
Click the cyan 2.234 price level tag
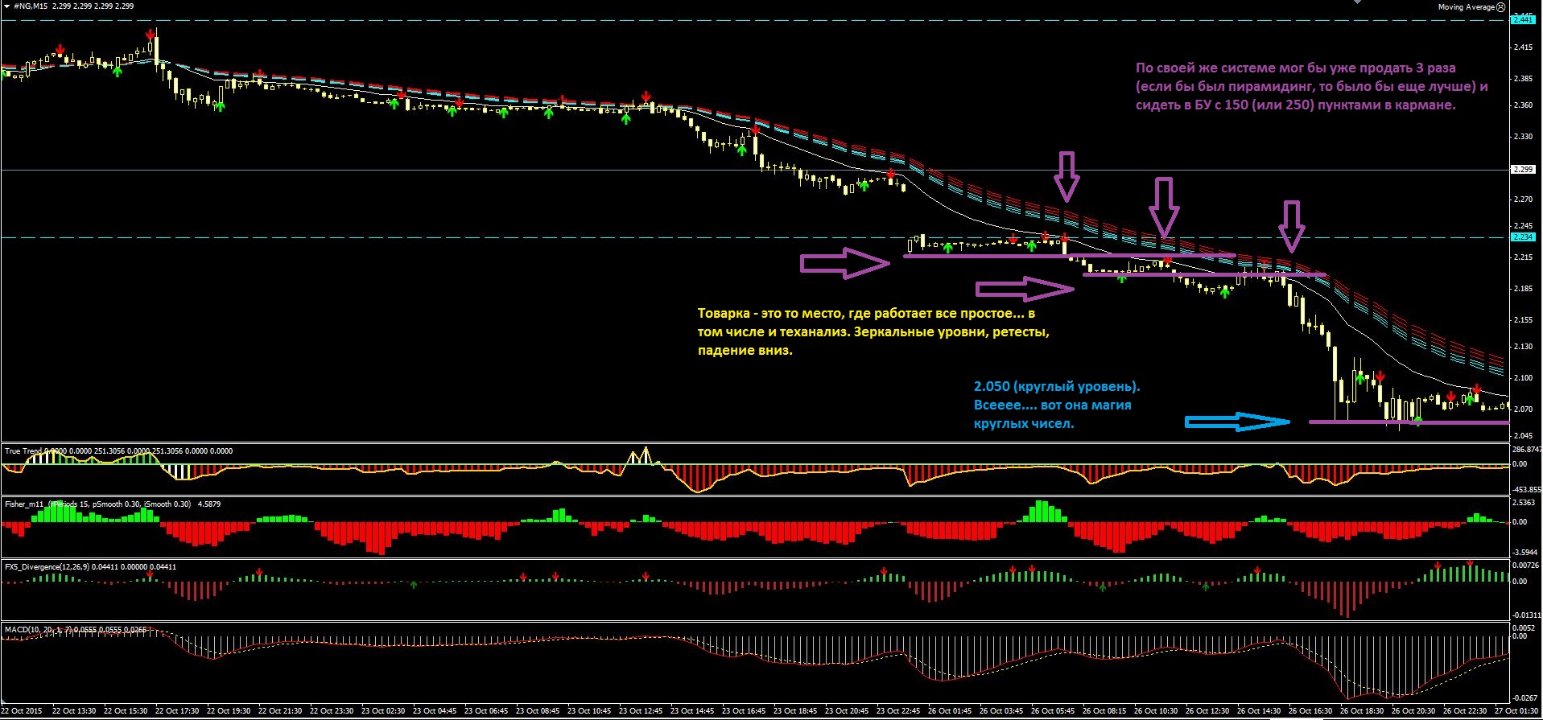click(x=1523, y=237)
